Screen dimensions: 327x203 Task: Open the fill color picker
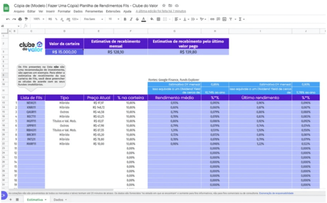152,19
